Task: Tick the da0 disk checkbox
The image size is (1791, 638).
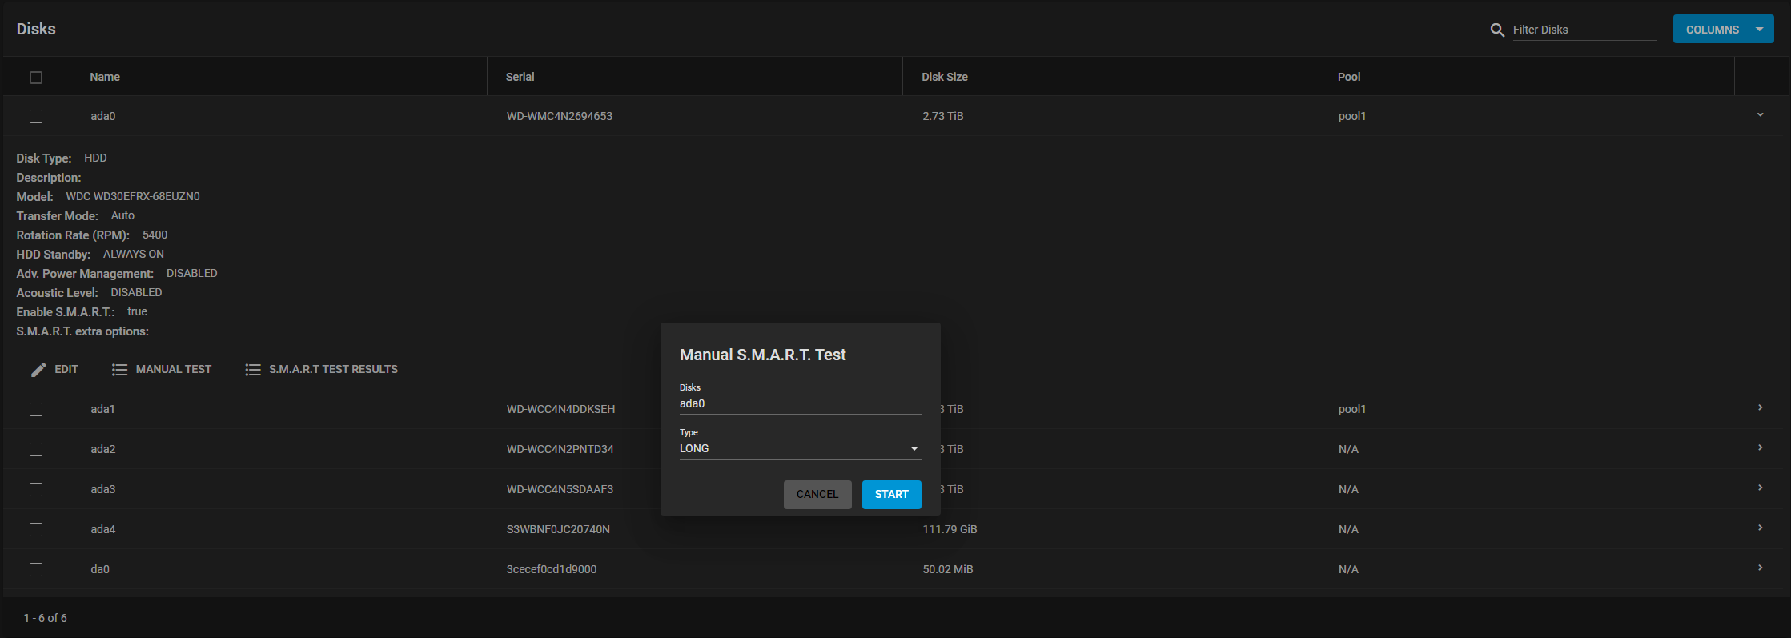Action: 36,570
